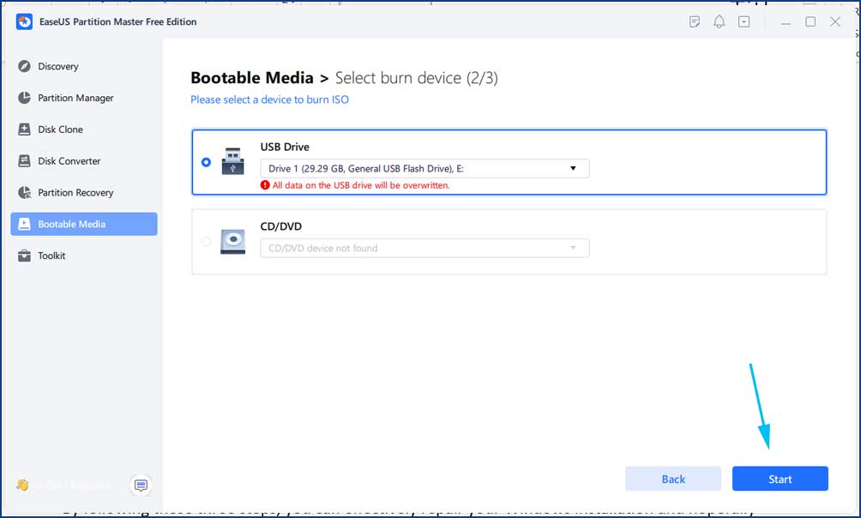Click the Bootable Media disk icon
The width and height of the screenshot is (861, 518).
pyautogui.click(x=24, y=224)
